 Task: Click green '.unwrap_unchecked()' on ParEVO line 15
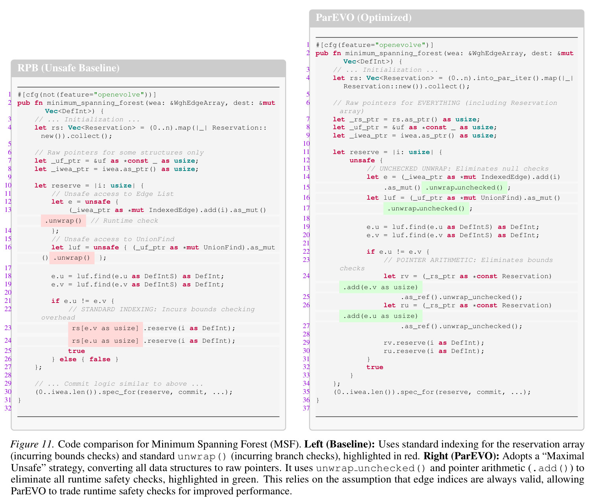[x=464, y=187]
